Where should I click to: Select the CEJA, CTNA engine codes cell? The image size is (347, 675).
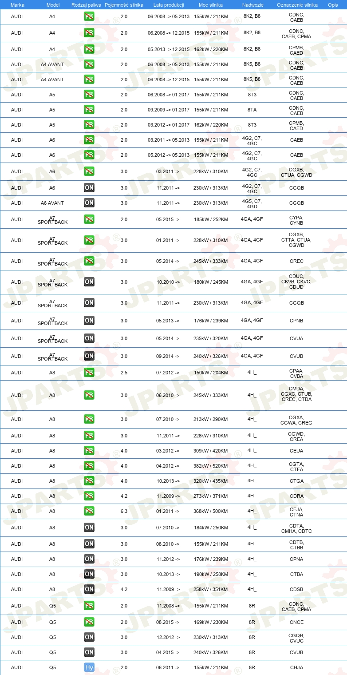(296, 512)
